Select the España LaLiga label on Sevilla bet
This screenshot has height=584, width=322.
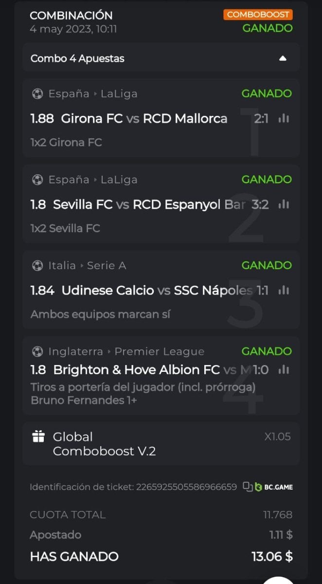[x=92, y=180]
